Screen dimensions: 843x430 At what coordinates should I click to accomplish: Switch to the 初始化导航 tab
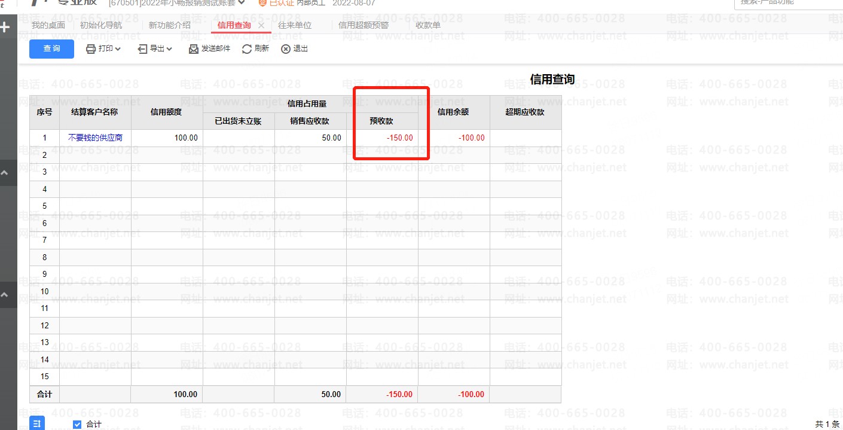coord(101,25)
